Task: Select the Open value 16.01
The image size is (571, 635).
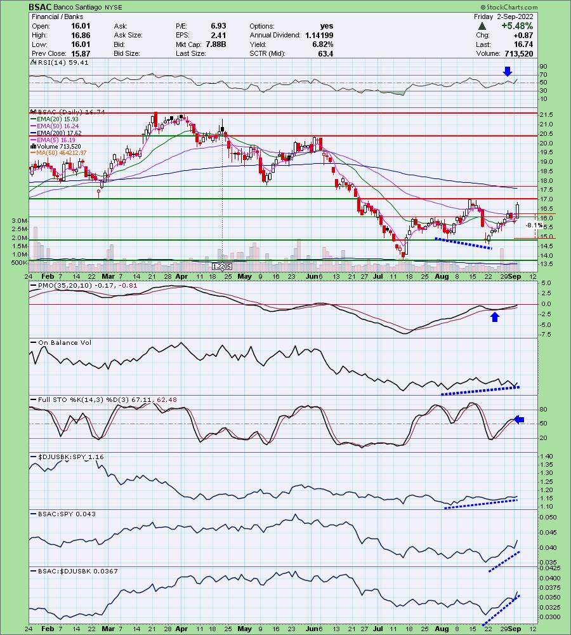Action: (81, 26)
